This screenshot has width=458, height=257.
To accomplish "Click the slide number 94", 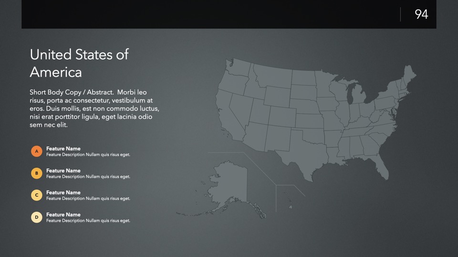I will [421, 14].
